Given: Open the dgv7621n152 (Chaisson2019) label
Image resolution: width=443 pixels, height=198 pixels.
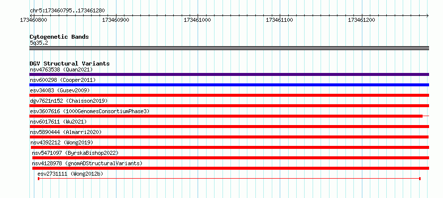Looking at the screenshot, I should coord(69,101).
